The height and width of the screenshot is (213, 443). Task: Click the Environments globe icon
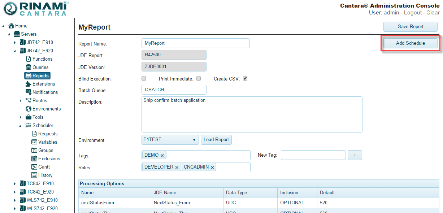(x=29, y=109)
